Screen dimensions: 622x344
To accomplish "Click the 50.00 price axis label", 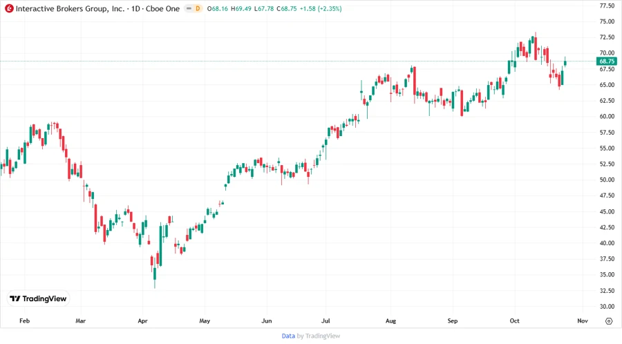I will [x=607, y=180].
